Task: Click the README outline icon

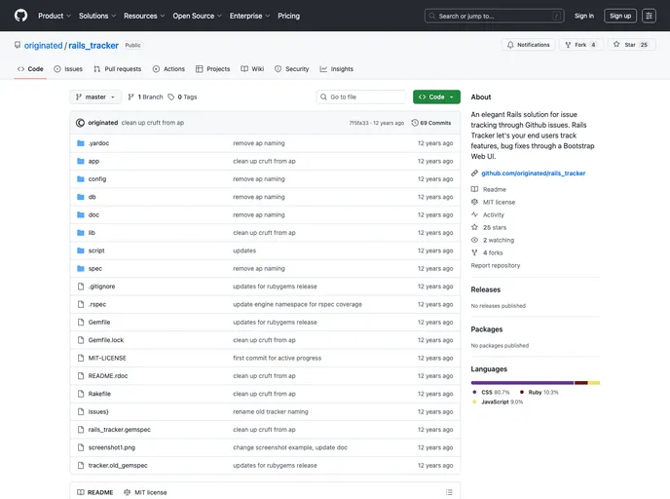Action: (x=449, y=492)
